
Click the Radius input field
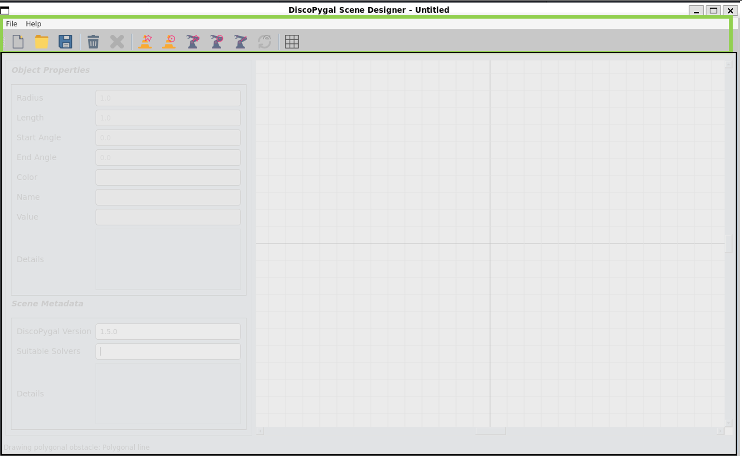coord(168,98)
